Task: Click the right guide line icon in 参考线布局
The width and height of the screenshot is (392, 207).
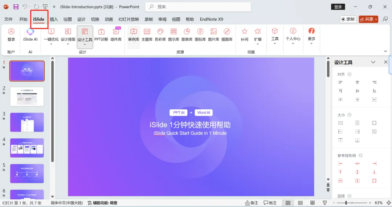Action: pyautogui.click(x=374, y=163)
